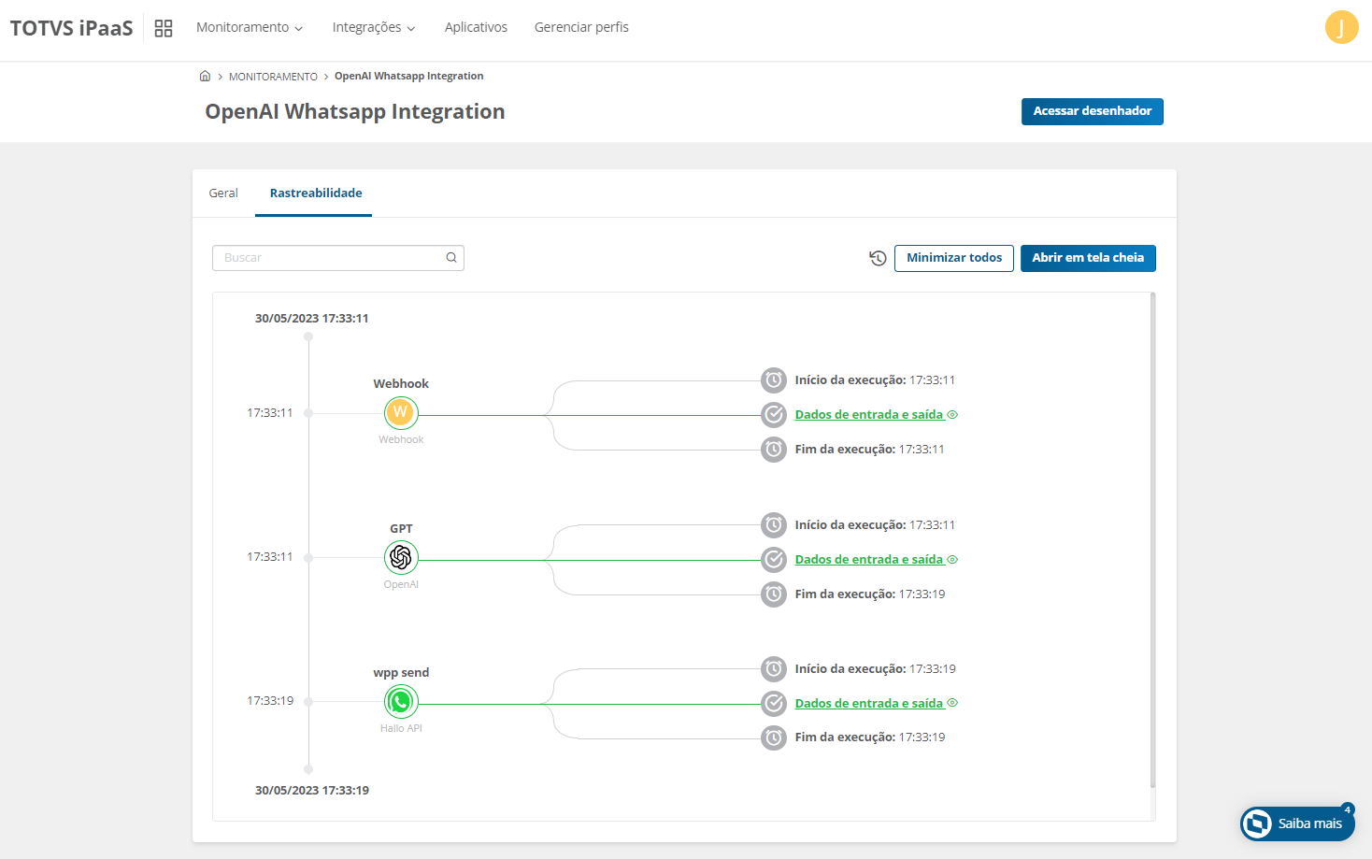Open the Aplicativos menu item
Image resolution: width=1372 pixels, height=859 pixels.
(476, 28)
